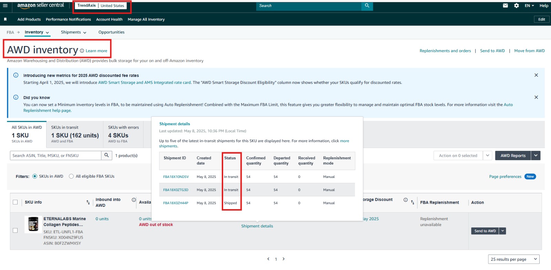
Task: Click the 'Move from AWD' link
Action: [x=529, y=51]
